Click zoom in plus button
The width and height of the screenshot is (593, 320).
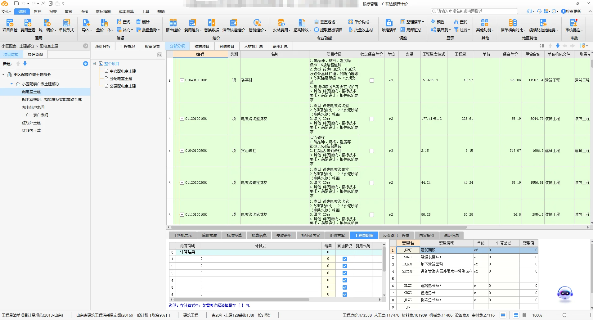point(591,315)
